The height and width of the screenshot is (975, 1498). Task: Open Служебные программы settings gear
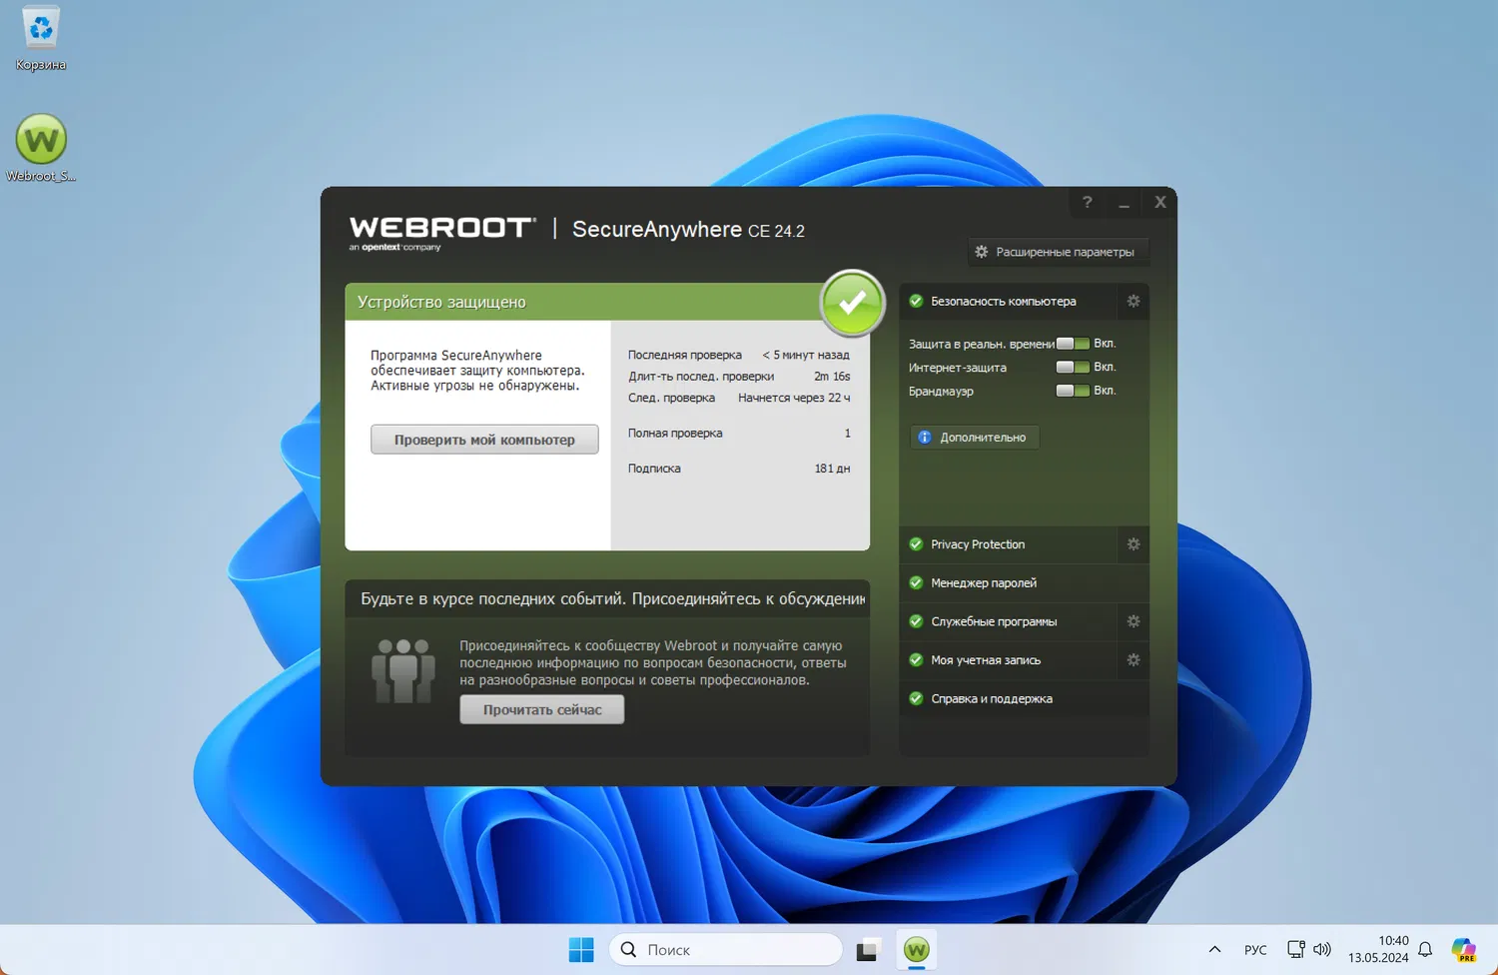[1132, 620]
